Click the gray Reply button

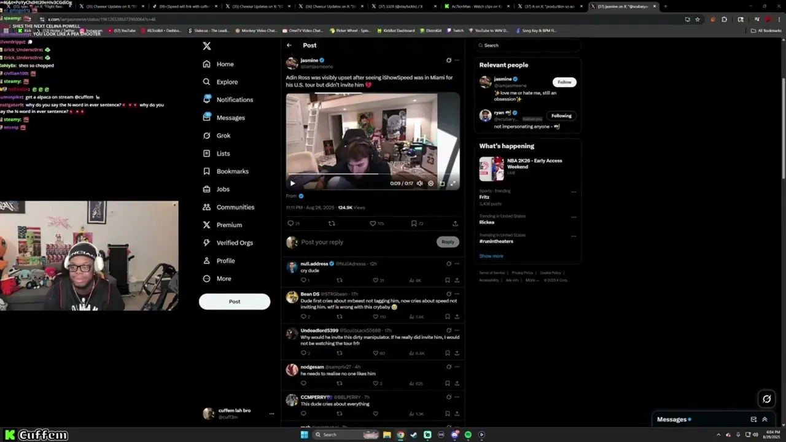(448, 242)
